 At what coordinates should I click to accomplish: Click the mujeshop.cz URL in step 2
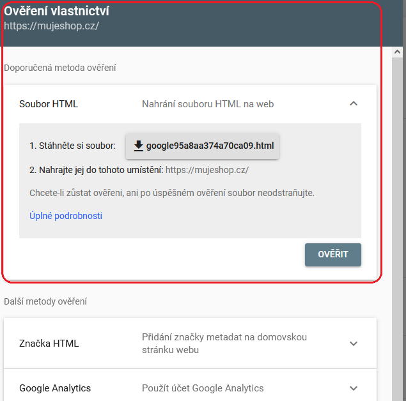[x=207, y=170]
